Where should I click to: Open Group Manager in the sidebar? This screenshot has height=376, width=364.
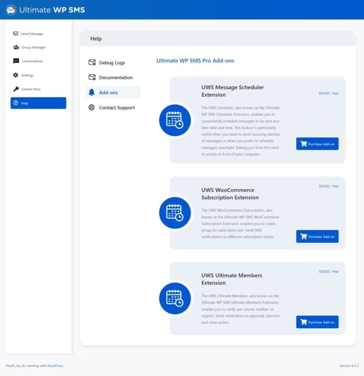(x=38, y=47)
